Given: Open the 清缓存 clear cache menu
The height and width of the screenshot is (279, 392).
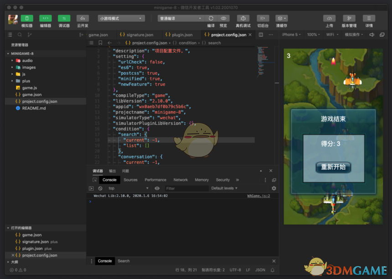Looking at the screenshot, I should 282,19.
